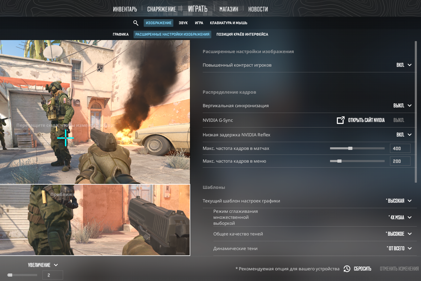This screenshot has height=281, width=421.
Task: Toggle Вертикальная синхронизация setting
Action: pos(402,106)
